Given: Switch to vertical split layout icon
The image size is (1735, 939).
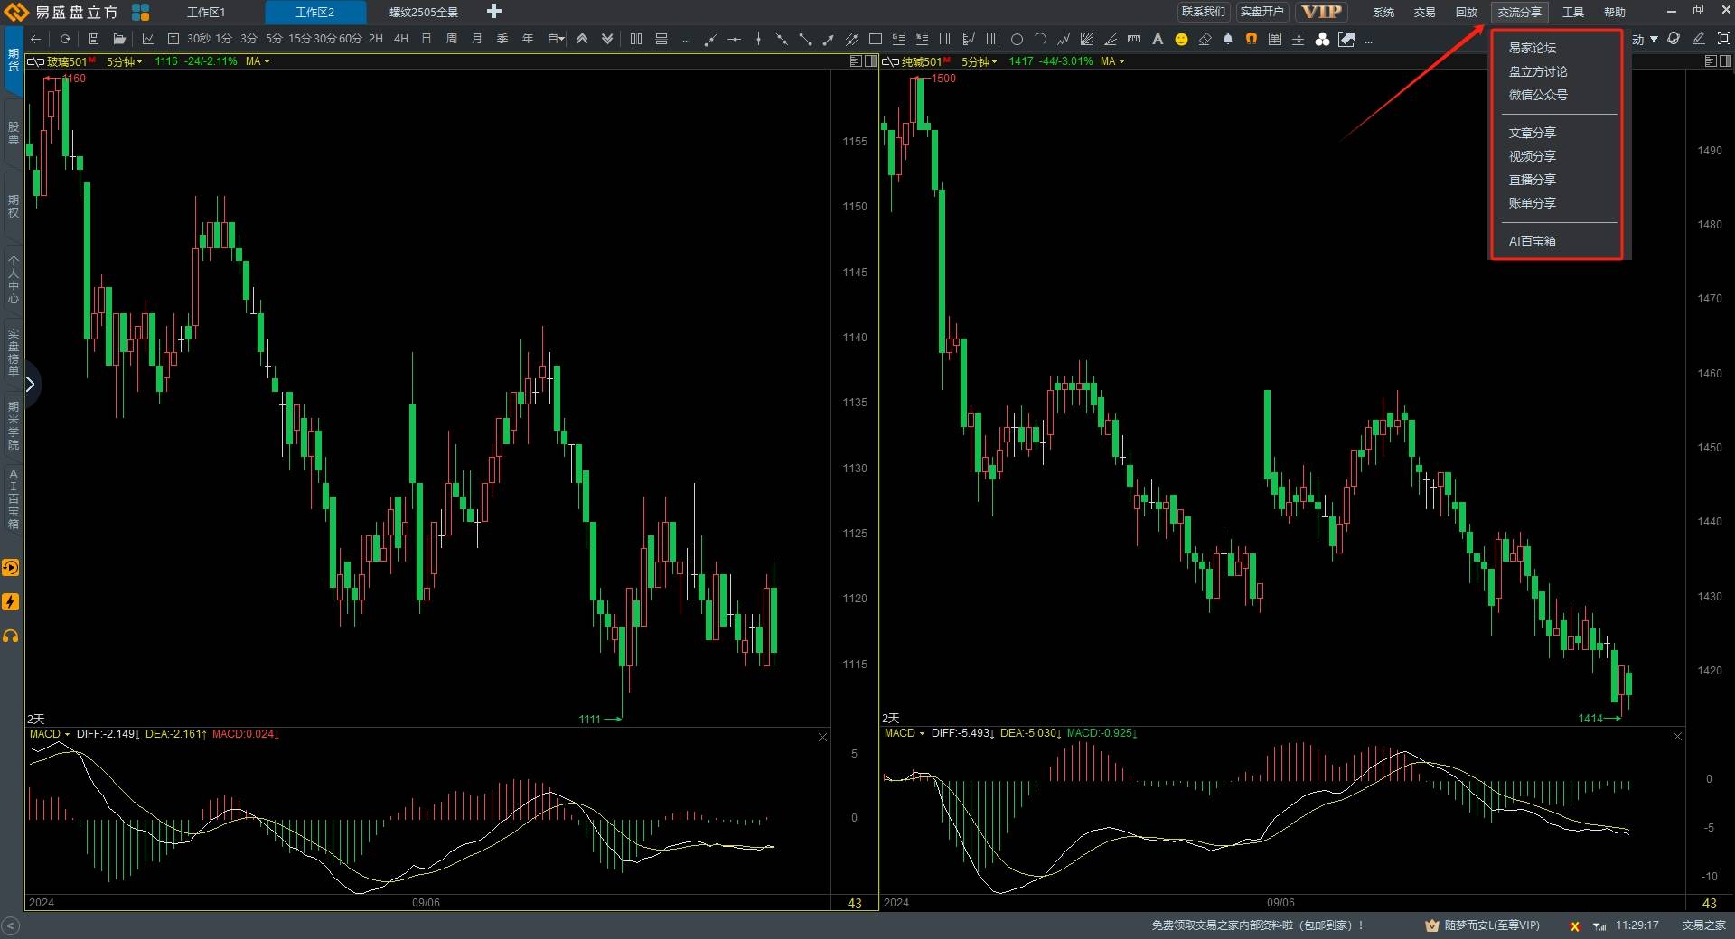Looking at the screenshot, I should [x=636, y=39].
